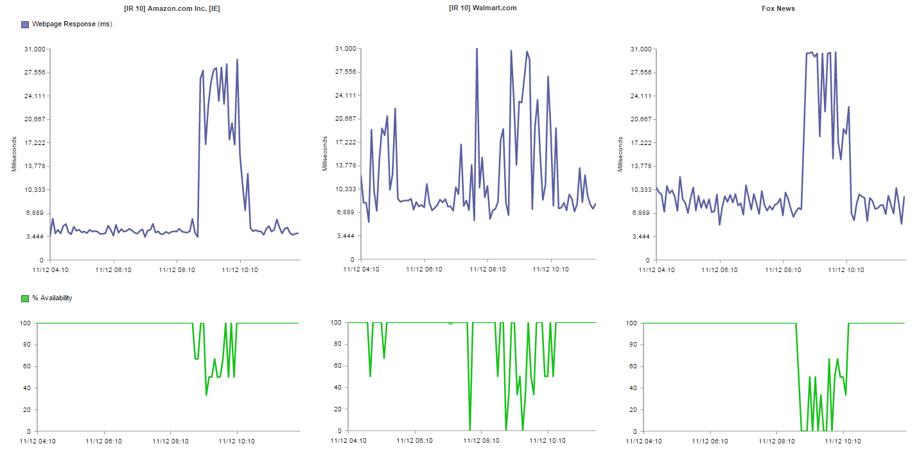The width and height of the screenshot is (919, 471).
Task: Click the Milliseconds axis title of Amazon chart
Action: [x=14, y=154]
